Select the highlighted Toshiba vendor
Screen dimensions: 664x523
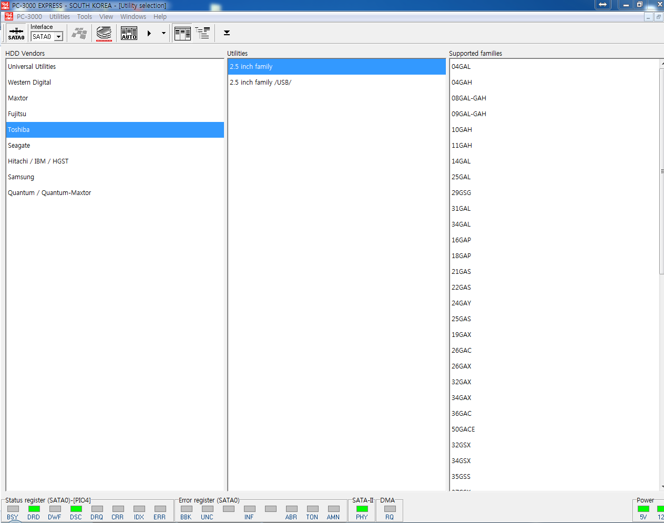point(115,130)
